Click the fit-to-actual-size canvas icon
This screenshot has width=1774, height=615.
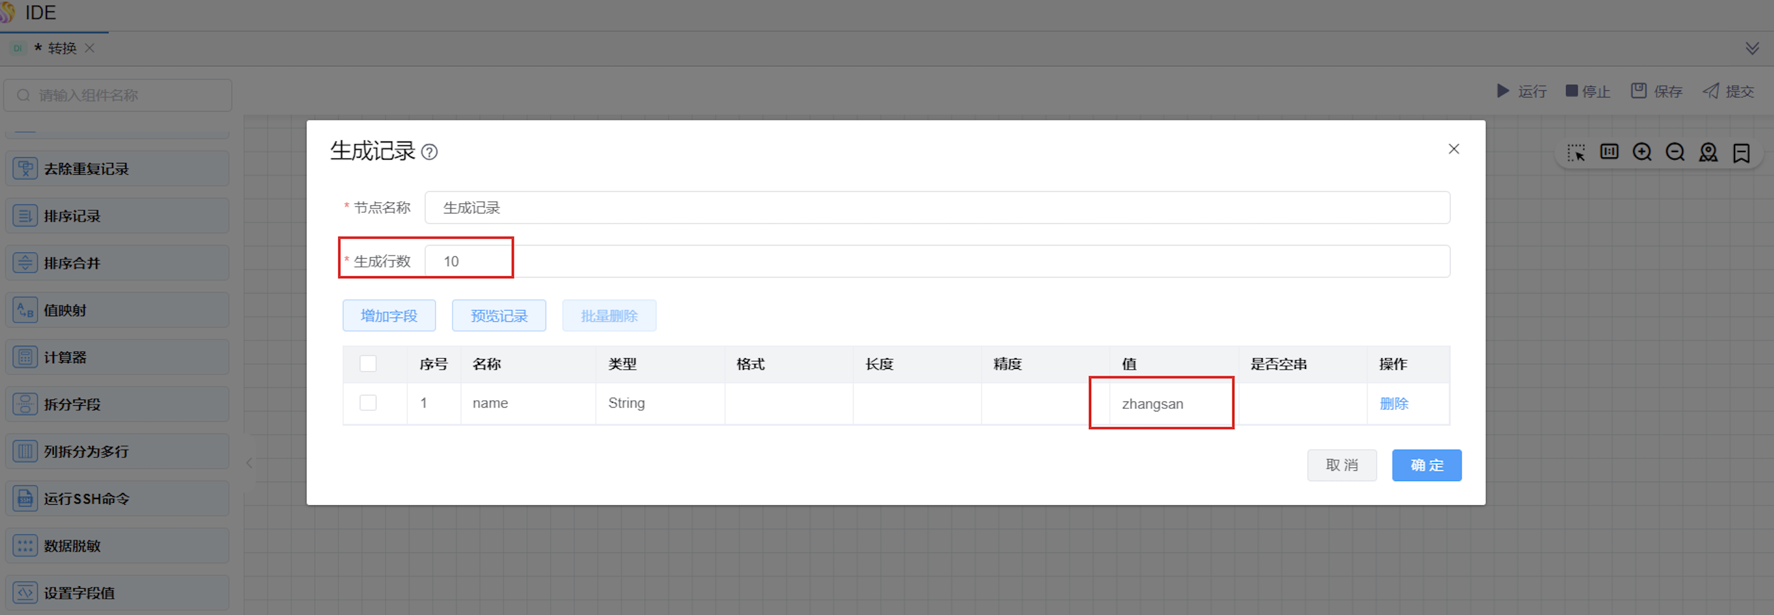point(1609,152)
